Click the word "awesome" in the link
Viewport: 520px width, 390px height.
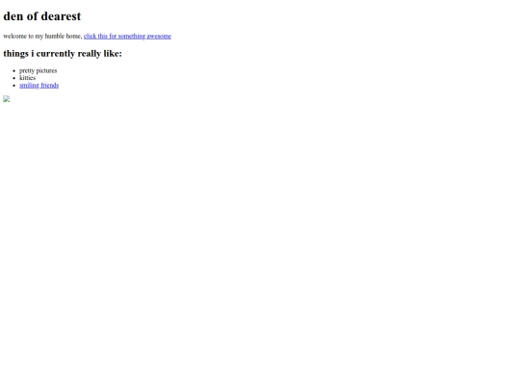(x=159, y=37)
